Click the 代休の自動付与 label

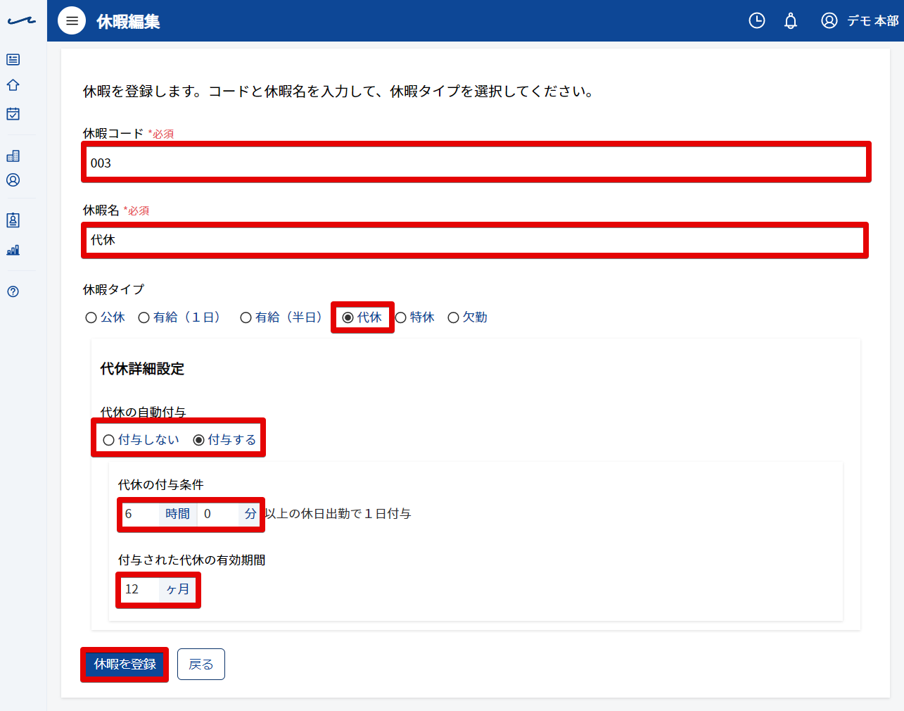(143, 412)
